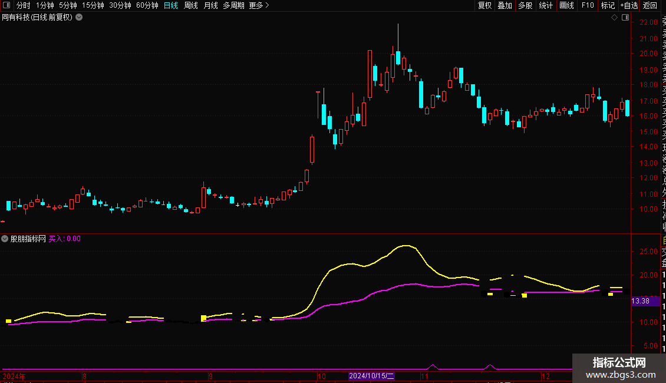This screenshot has width=666, height=383.
Task: Expand dropdown beside 同有科技 title
Action: [79, 18]
